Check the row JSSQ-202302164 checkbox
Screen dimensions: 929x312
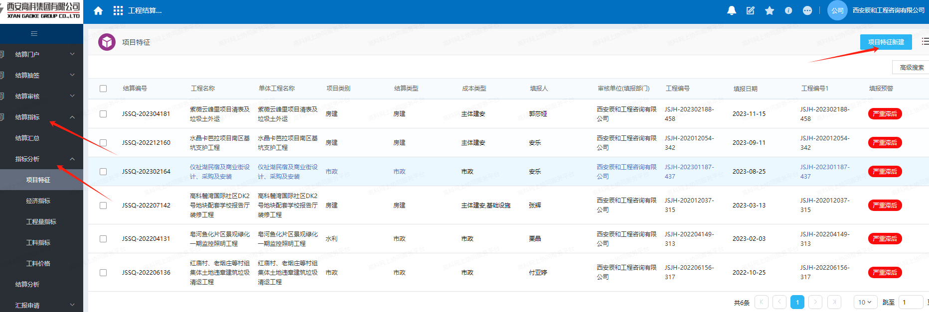pyautogui.click(x=103, y=172)
